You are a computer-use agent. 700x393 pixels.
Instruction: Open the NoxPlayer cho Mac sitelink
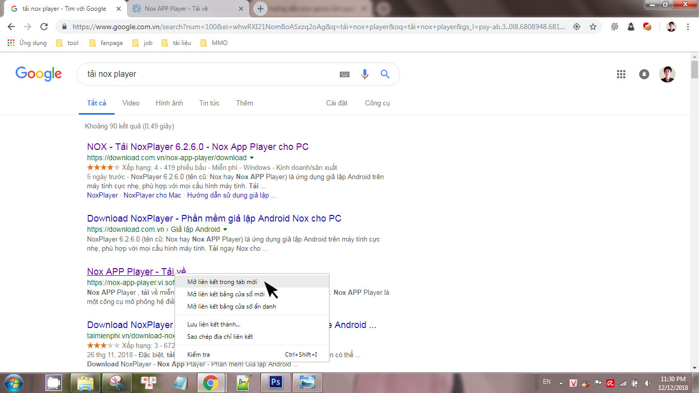tap(152, 195)
